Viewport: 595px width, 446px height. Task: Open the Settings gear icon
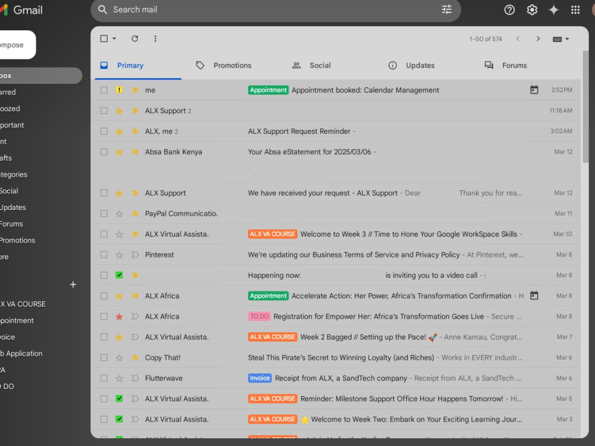(x=532, y=10)
